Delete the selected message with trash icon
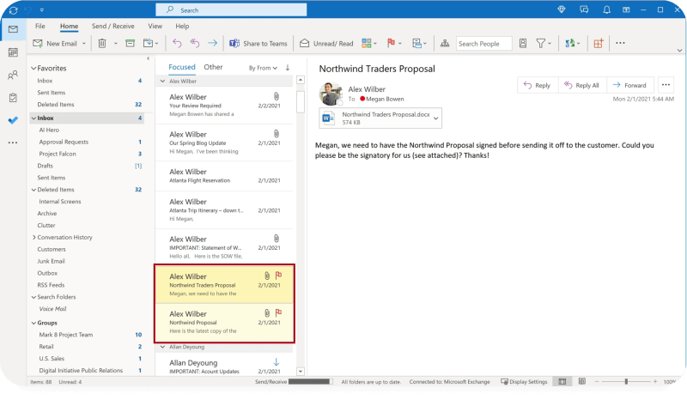 (102, 44)
